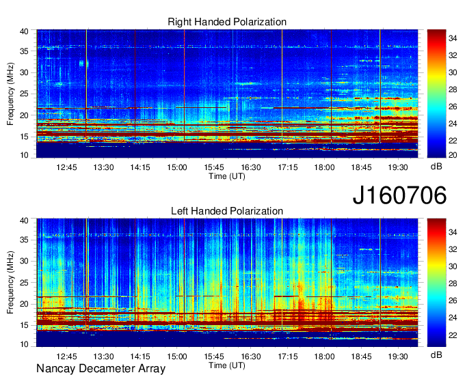Click the Nancay Decameter Array caption
This screenshot has height=377, width=465.
point(101,369)
